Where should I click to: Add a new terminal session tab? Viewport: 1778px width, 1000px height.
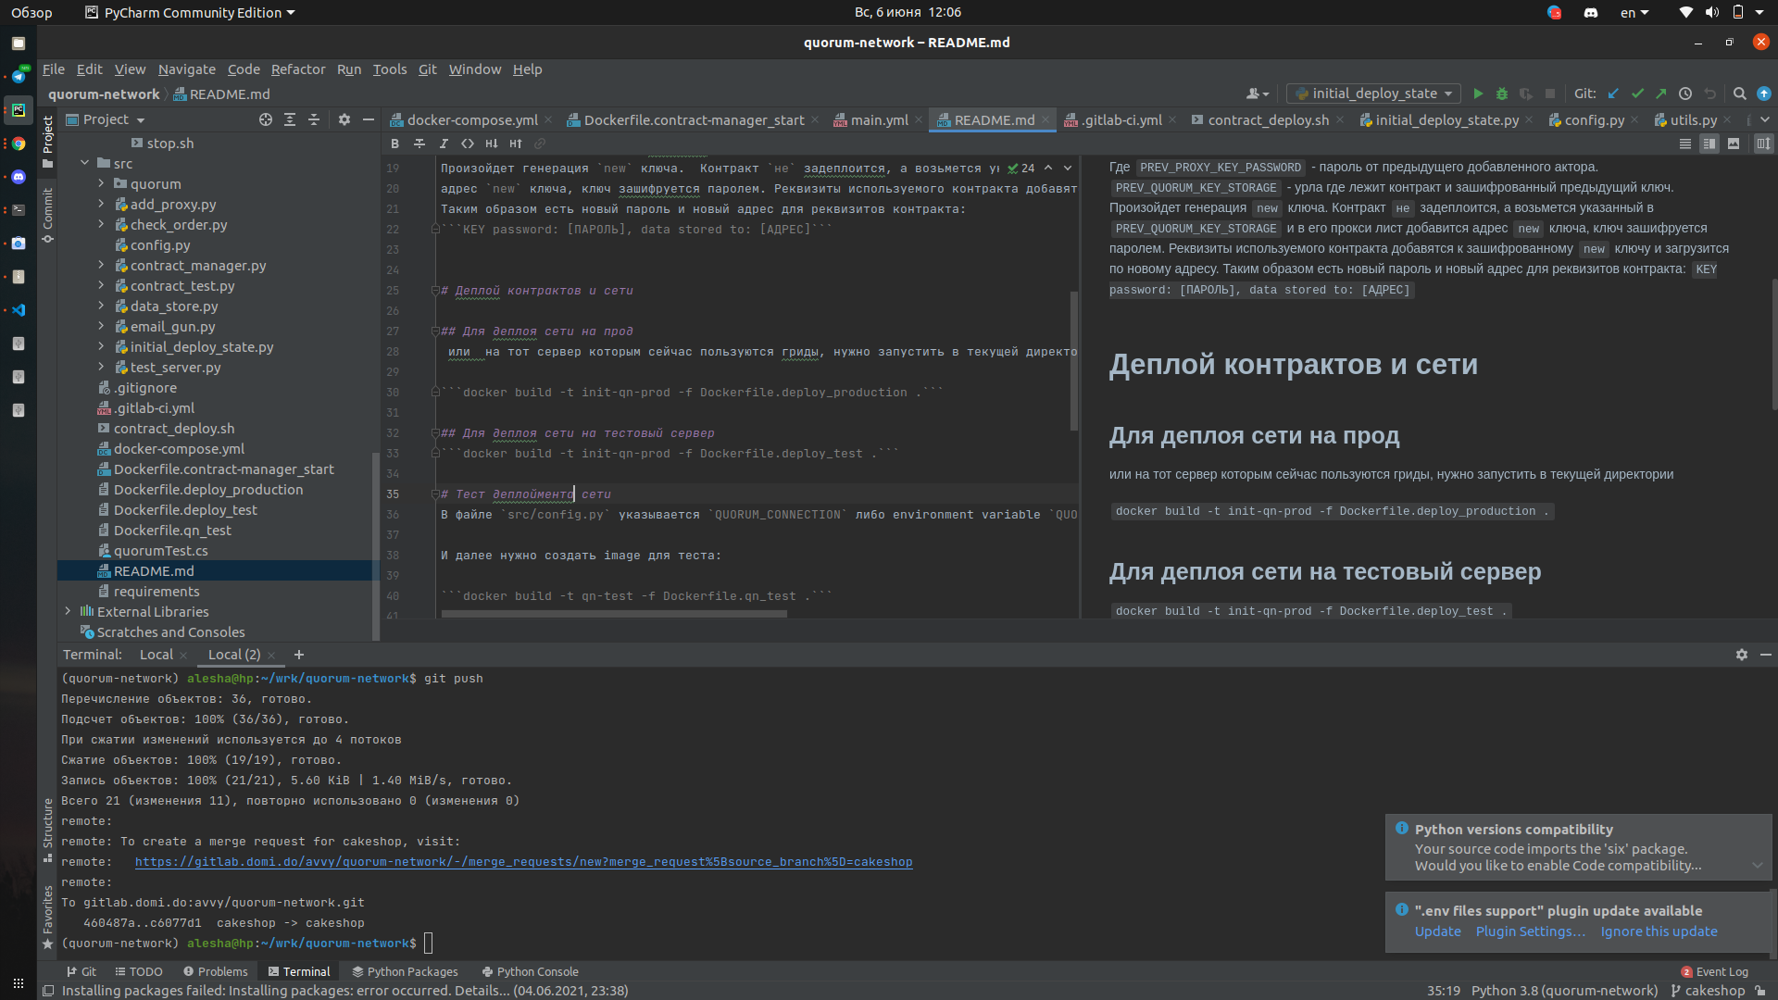(x=299, y=655)
